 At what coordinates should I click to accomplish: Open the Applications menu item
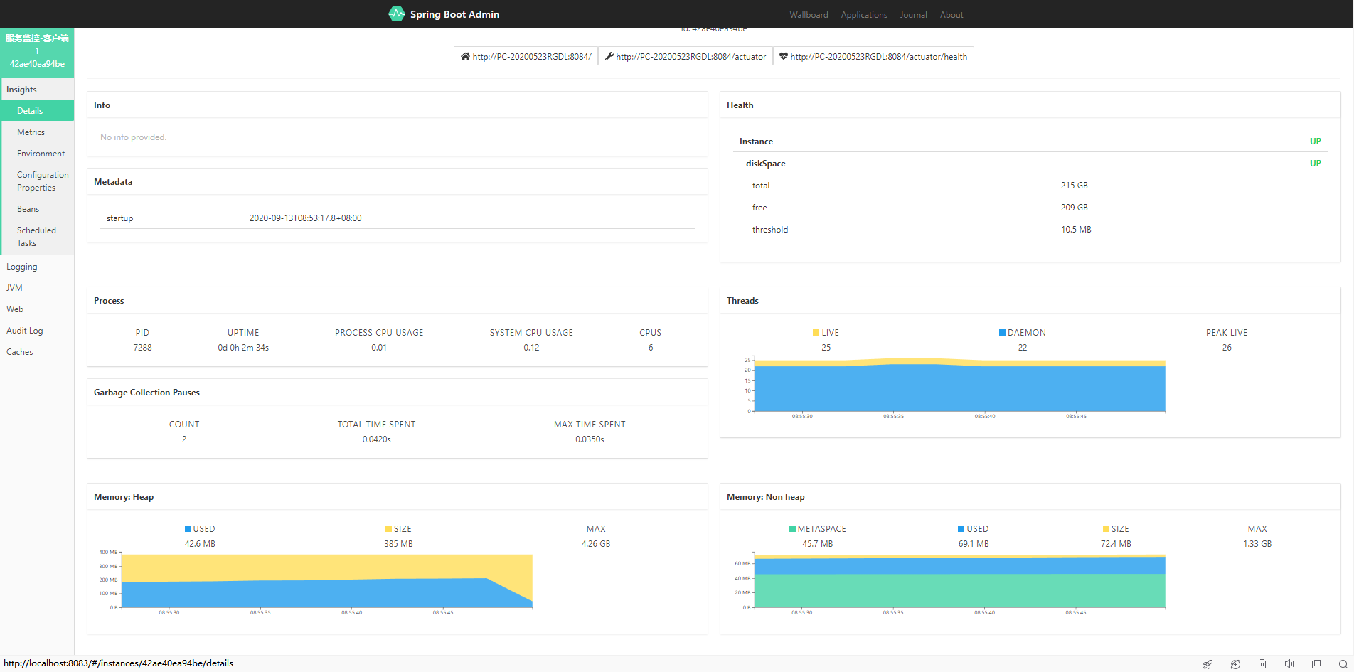point(864,15)
